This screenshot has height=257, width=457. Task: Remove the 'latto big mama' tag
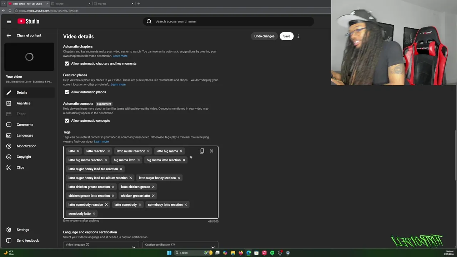point(181,151)
